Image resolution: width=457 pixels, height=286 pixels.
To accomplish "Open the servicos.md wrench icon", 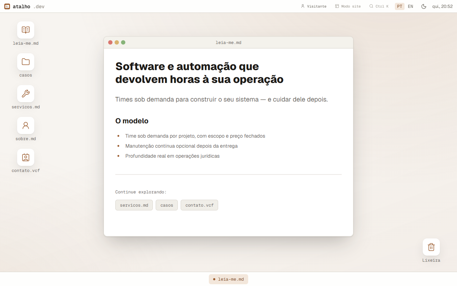I will tap(26, 94).
